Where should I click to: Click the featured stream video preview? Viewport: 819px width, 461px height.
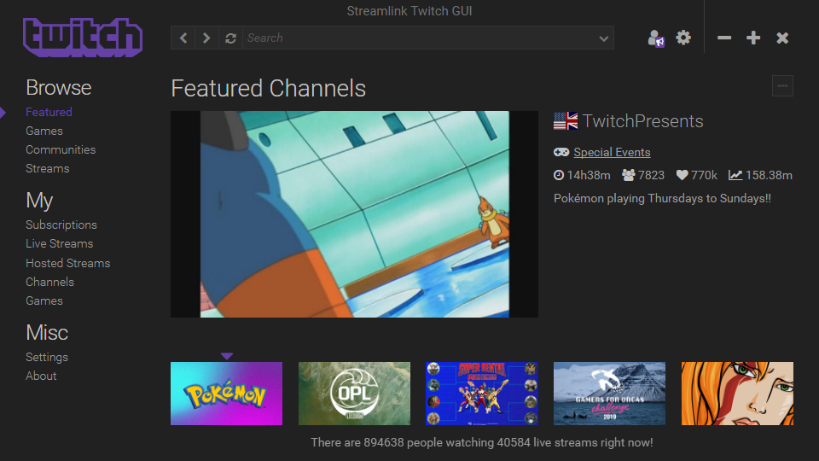354,213
